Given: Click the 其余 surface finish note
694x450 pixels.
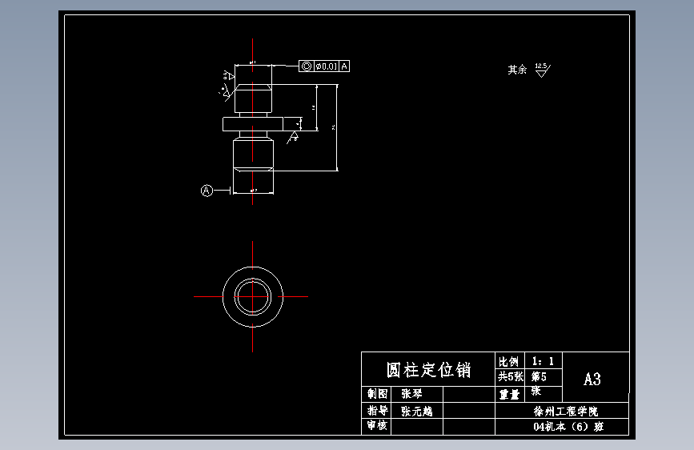Looking at the screenshot, I should 517,70.
